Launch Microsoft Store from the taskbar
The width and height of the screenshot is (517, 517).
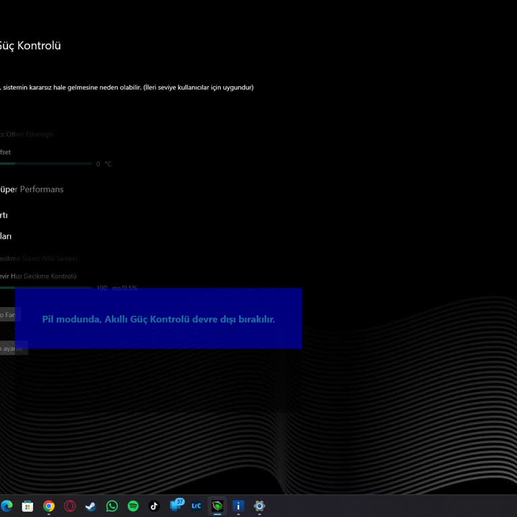[28, 506]
